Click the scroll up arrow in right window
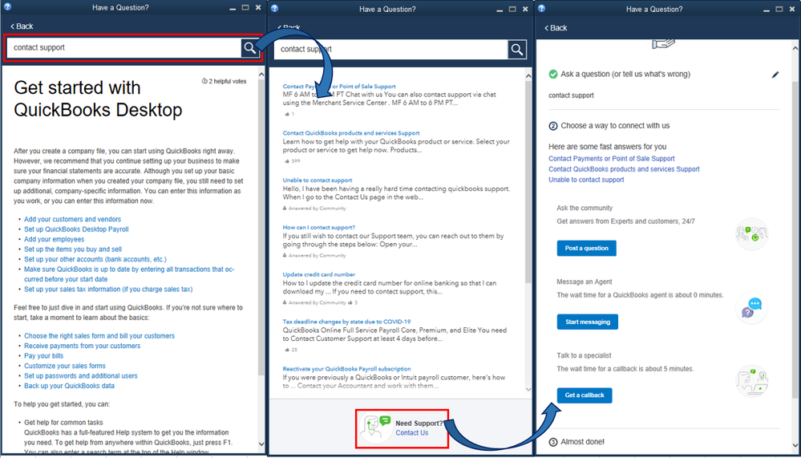The width and height of the screenshot is (801, 458). (x=796, y=47)
